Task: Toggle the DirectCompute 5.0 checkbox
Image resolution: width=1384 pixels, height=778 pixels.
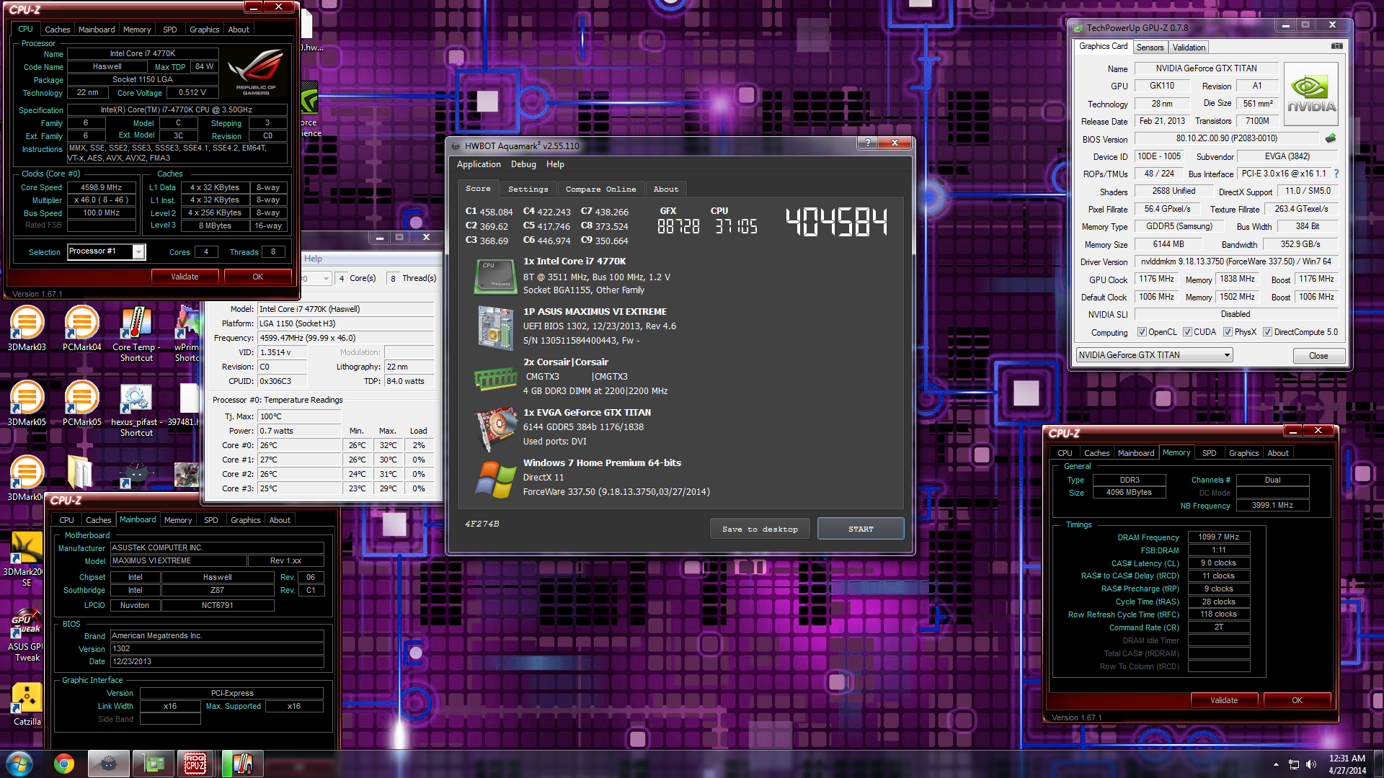Action: point(1267,332)
